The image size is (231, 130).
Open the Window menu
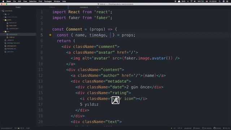point(57,1)
